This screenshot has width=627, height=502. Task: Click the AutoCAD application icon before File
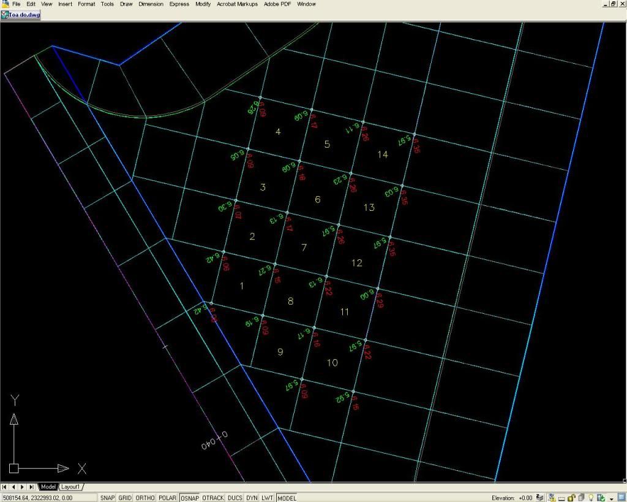pyautogui.click(x=5, y=4)
